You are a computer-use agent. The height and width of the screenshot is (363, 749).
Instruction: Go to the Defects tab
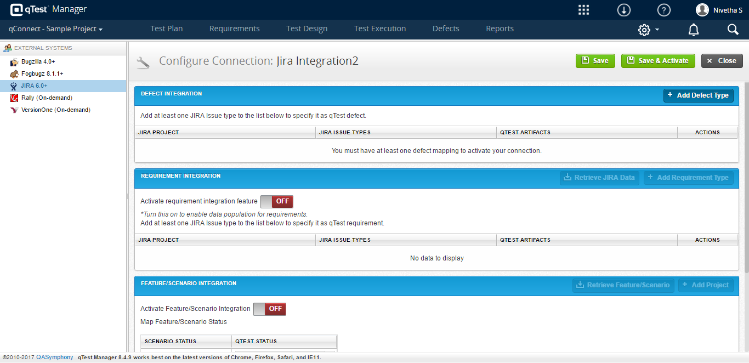pos(446,29)
